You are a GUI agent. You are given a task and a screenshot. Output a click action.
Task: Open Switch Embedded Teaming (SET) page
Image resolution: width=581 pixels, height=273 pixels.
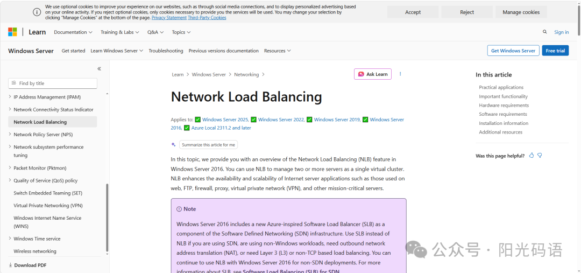(48, 193)
